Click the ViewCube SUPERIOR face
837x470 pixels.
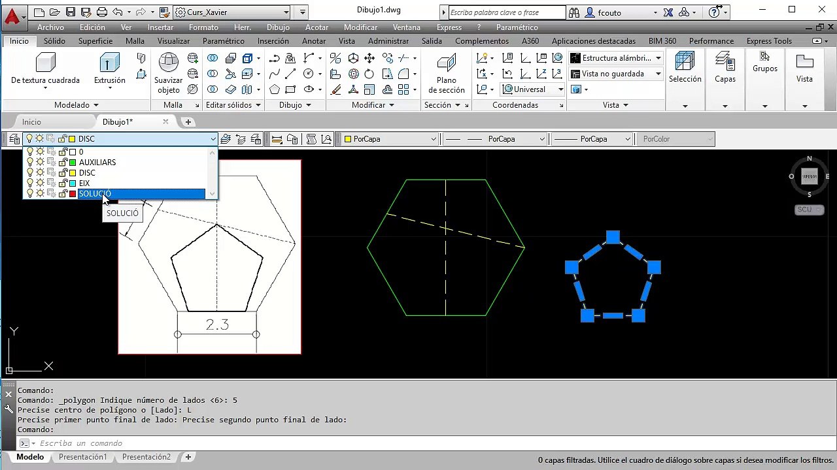pos(810,176)
